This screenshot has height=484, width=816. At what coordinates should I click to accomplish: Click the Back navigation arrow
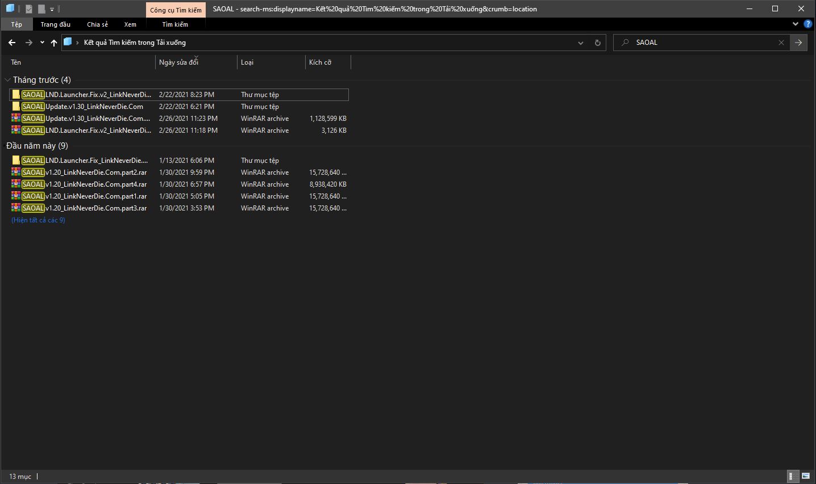point(12,43)
